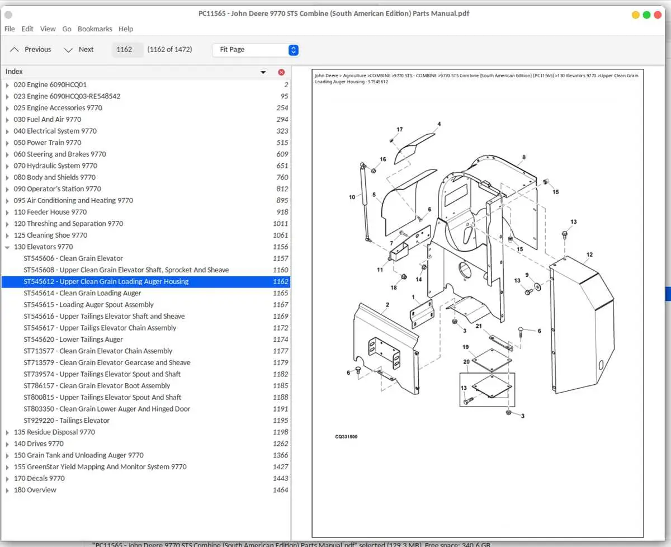Go to the Previous page
The width and height of the screenshot is (671, 547).
tap(31, 50)
